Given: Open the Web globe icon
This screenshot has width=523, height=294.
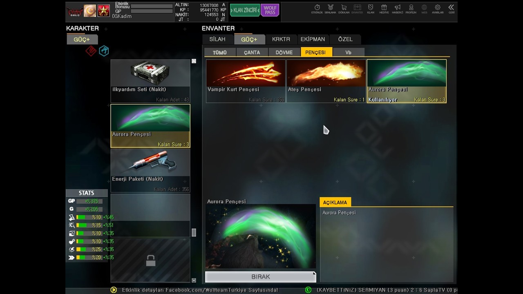Looking at the screenshot, I should coord(425,9).
